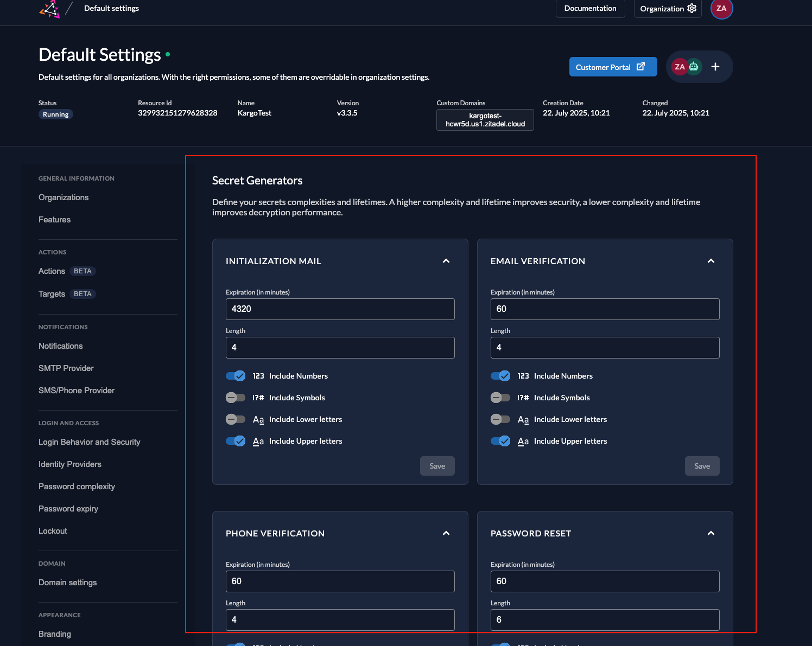Collapse the Initialization Mail panel
812x646 pixels.
[446, 261]
